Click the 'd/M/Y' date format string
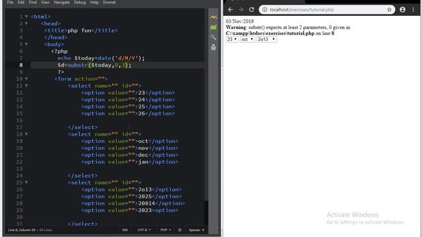 click(x=126, y=58)
